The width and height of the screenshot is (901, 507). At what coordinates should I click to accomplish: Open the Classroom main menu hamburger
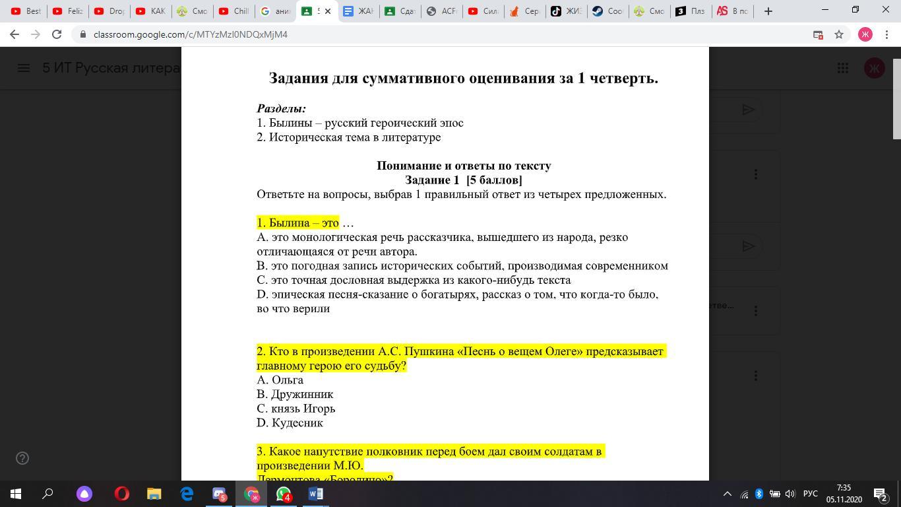click(x=24, y=68)
